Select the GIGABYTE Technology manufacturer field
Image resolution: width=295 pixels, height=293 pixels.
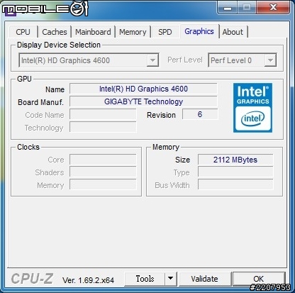[x=143, y=101]
